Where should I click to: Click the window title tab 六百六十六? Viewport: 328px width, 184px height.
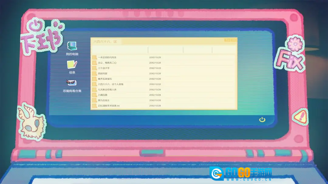pyautogui.click(x=105, y=41)
